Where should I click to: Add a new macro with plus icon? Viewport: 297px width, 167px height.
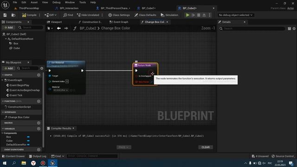click(39, 123)
